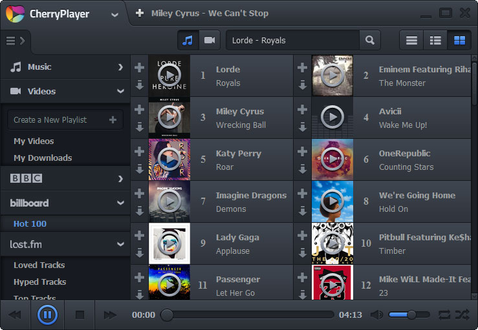Skip to next track
This screenshot has width=478, height=330.
[x=110, y=315]
